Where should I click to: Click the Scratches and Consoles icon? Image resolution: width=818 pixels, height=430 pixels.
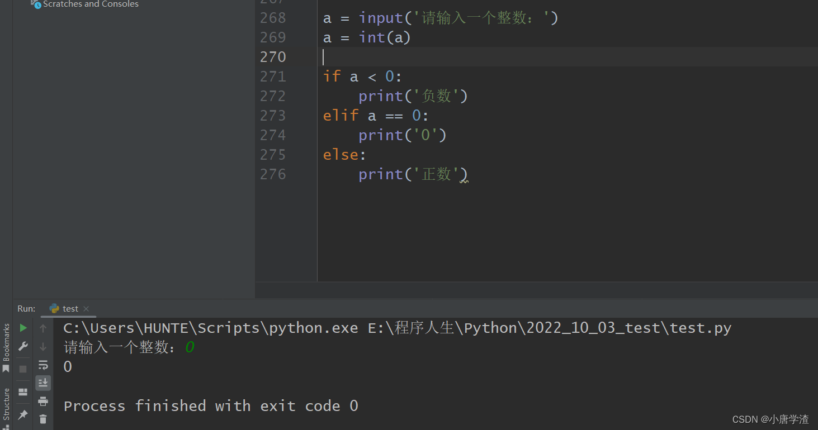coord(36,4)
